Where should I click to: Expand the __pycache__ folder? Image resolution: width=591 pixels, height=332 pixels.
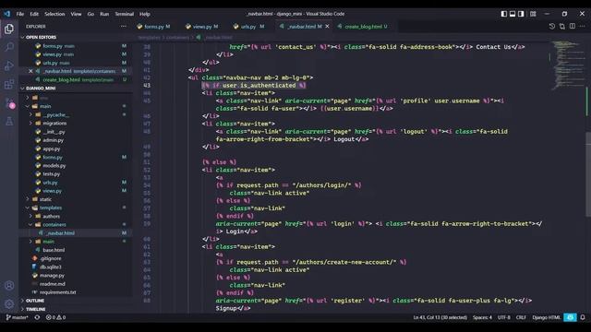(55, 114)
